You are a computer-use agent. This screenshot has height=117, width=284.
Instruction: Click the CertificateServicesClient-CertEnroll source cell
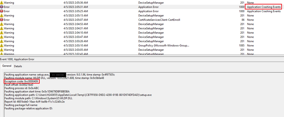coord(159,20)
